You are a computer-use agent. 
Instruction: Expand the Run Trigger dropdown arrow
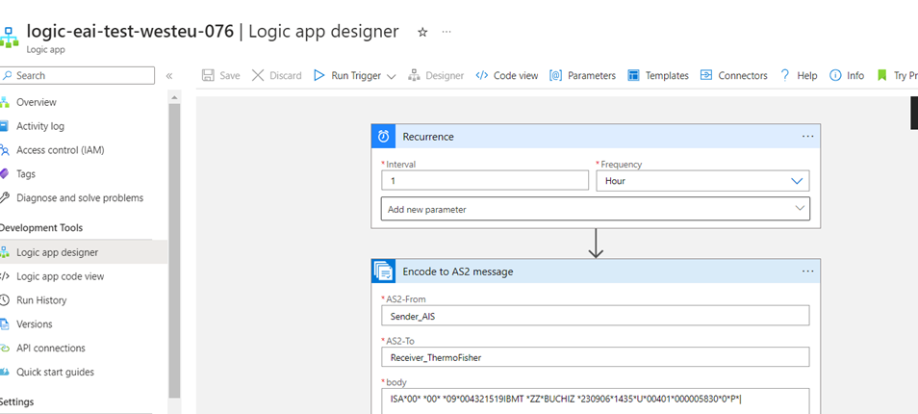click(x=392, y=76)
